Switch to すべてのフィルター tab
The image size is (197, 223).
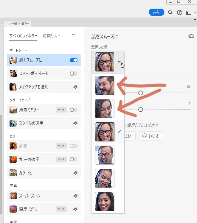pos(23,35)
